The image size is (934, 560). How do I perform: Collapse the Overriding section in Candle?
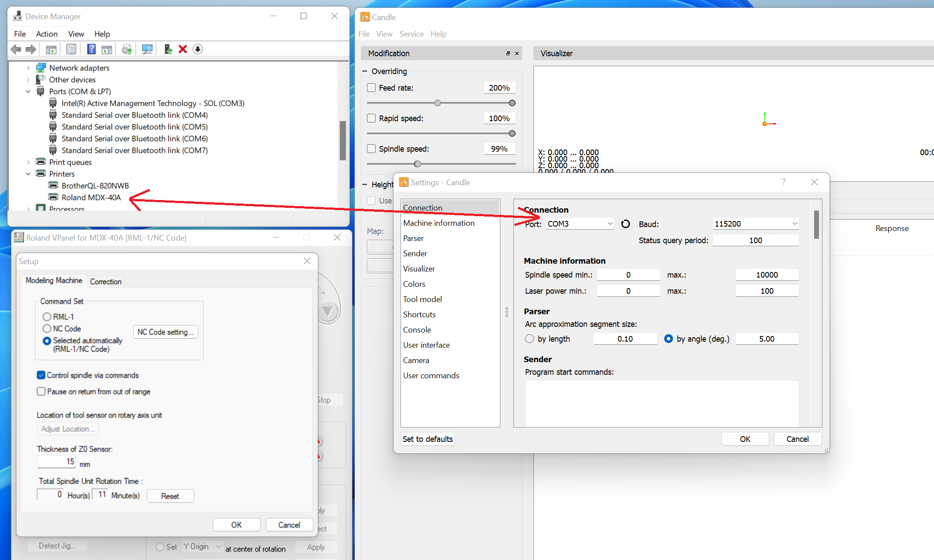click(x=365, y=71)
